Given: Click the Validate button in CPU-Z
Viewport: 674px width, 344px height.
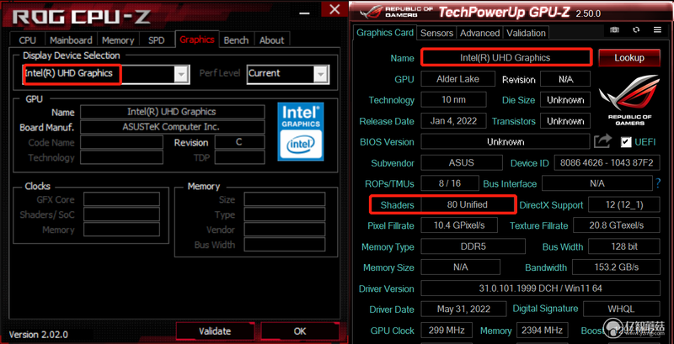Looking at the screenshot, I should (215, 331).
